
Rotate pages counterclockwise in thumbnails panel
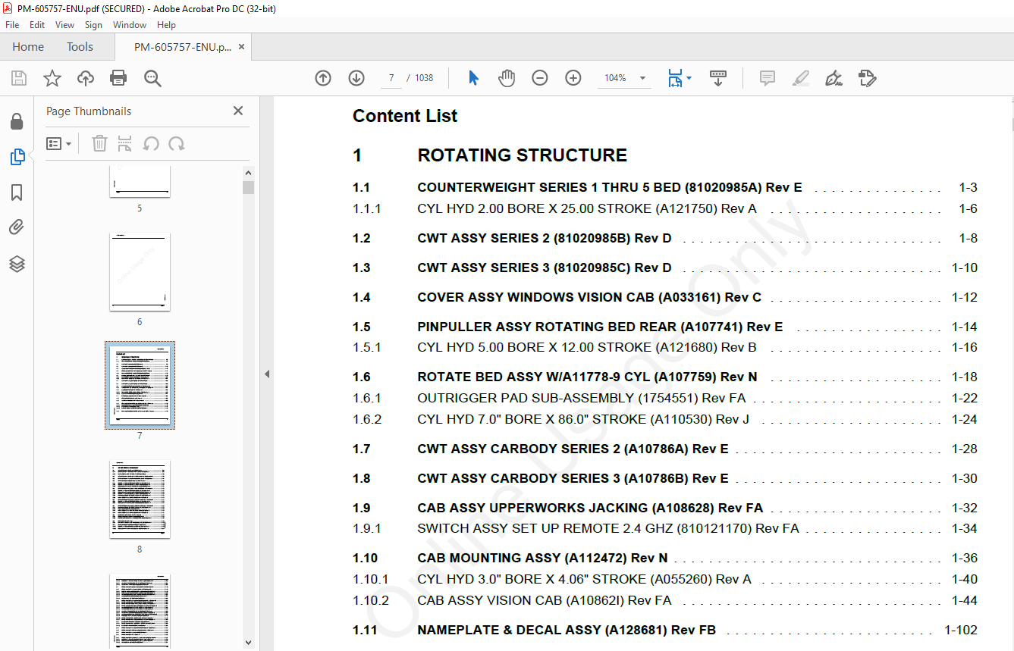[151, 143]
